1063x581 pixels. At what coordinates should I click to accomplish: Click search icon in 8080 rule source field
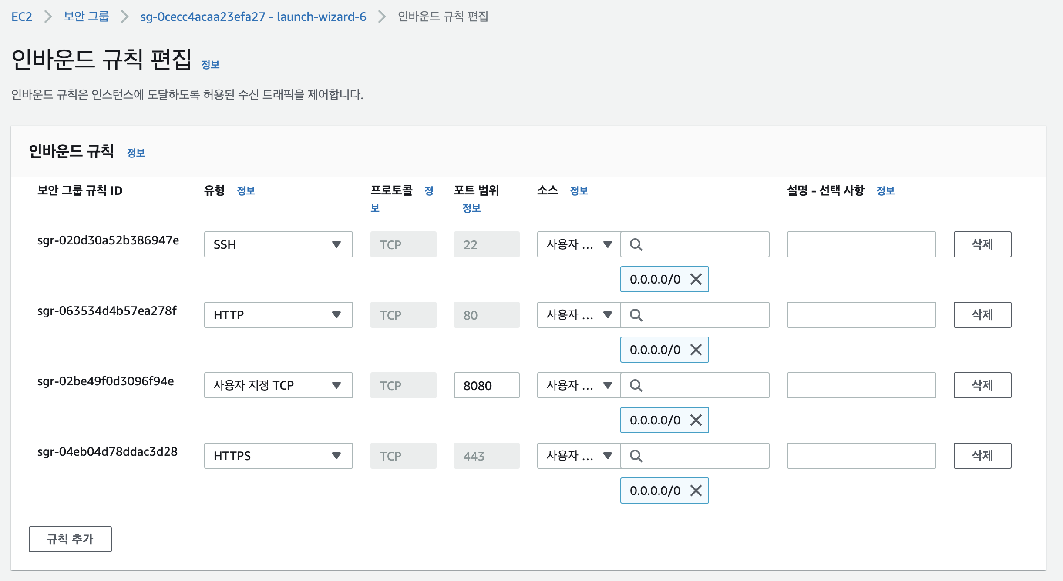click(x=636, y=386)
